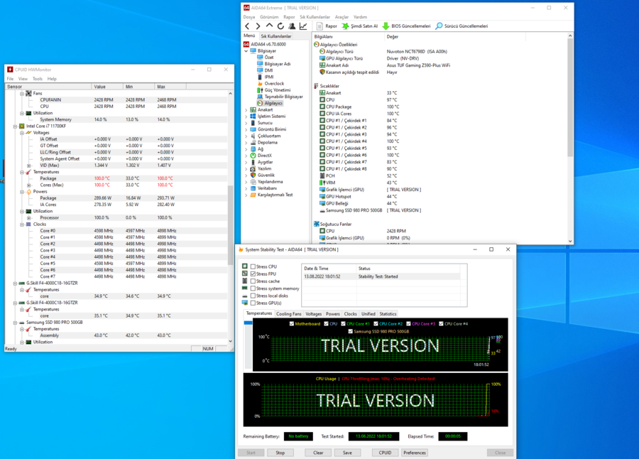
Task: Open Rapor report icon in toolbar
Action: tap(320, 26)
